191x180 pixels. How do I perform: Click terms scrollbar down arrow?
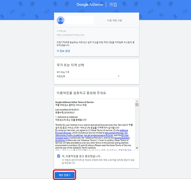137,148
